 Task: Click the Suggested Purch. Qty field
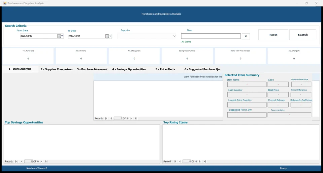point(247,115)
